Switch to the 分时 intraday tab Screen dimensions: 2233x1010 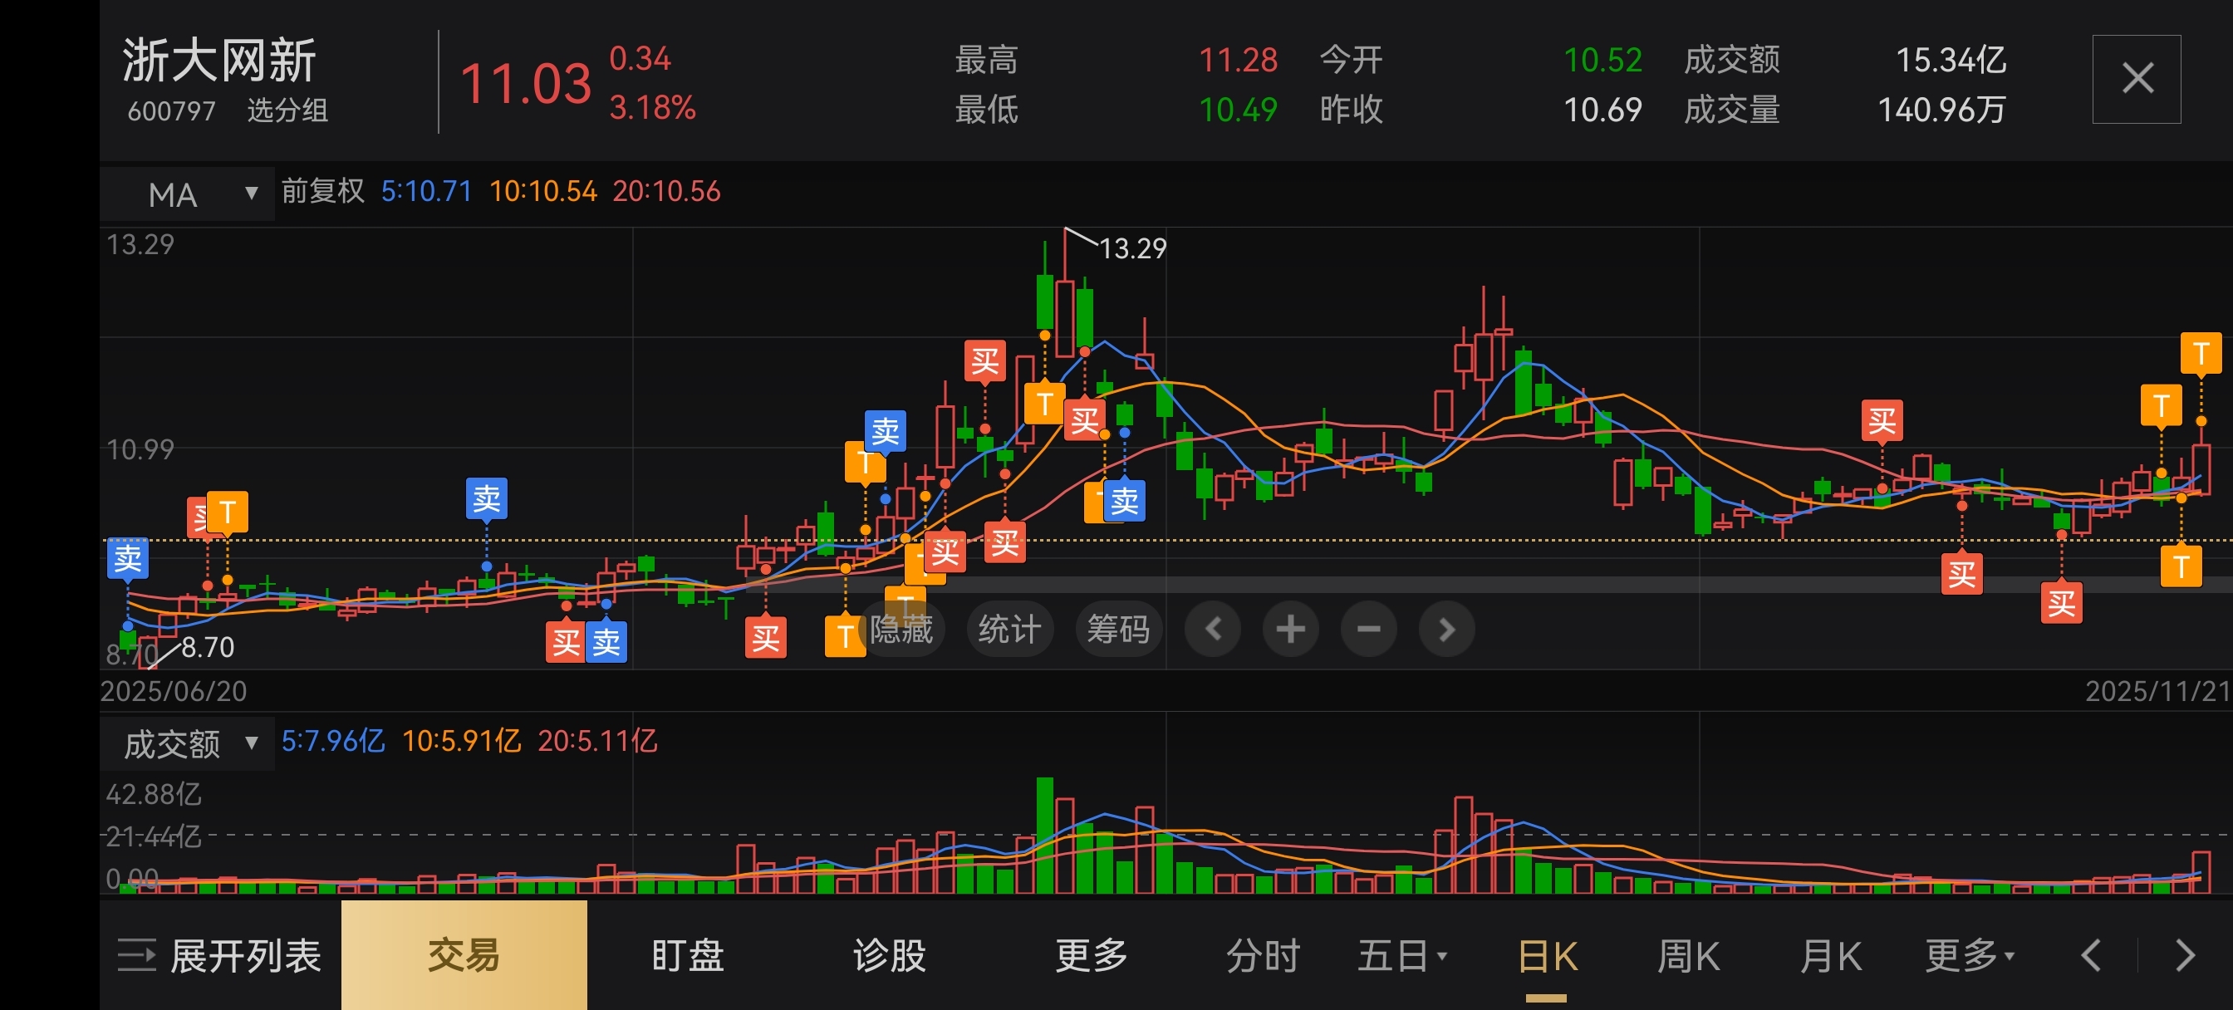[1262, 955]
